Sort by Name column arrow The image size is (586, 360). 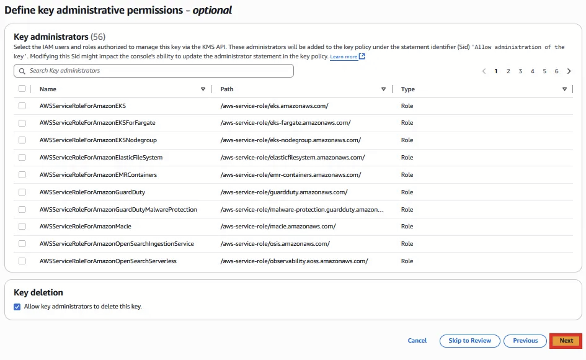203,89
